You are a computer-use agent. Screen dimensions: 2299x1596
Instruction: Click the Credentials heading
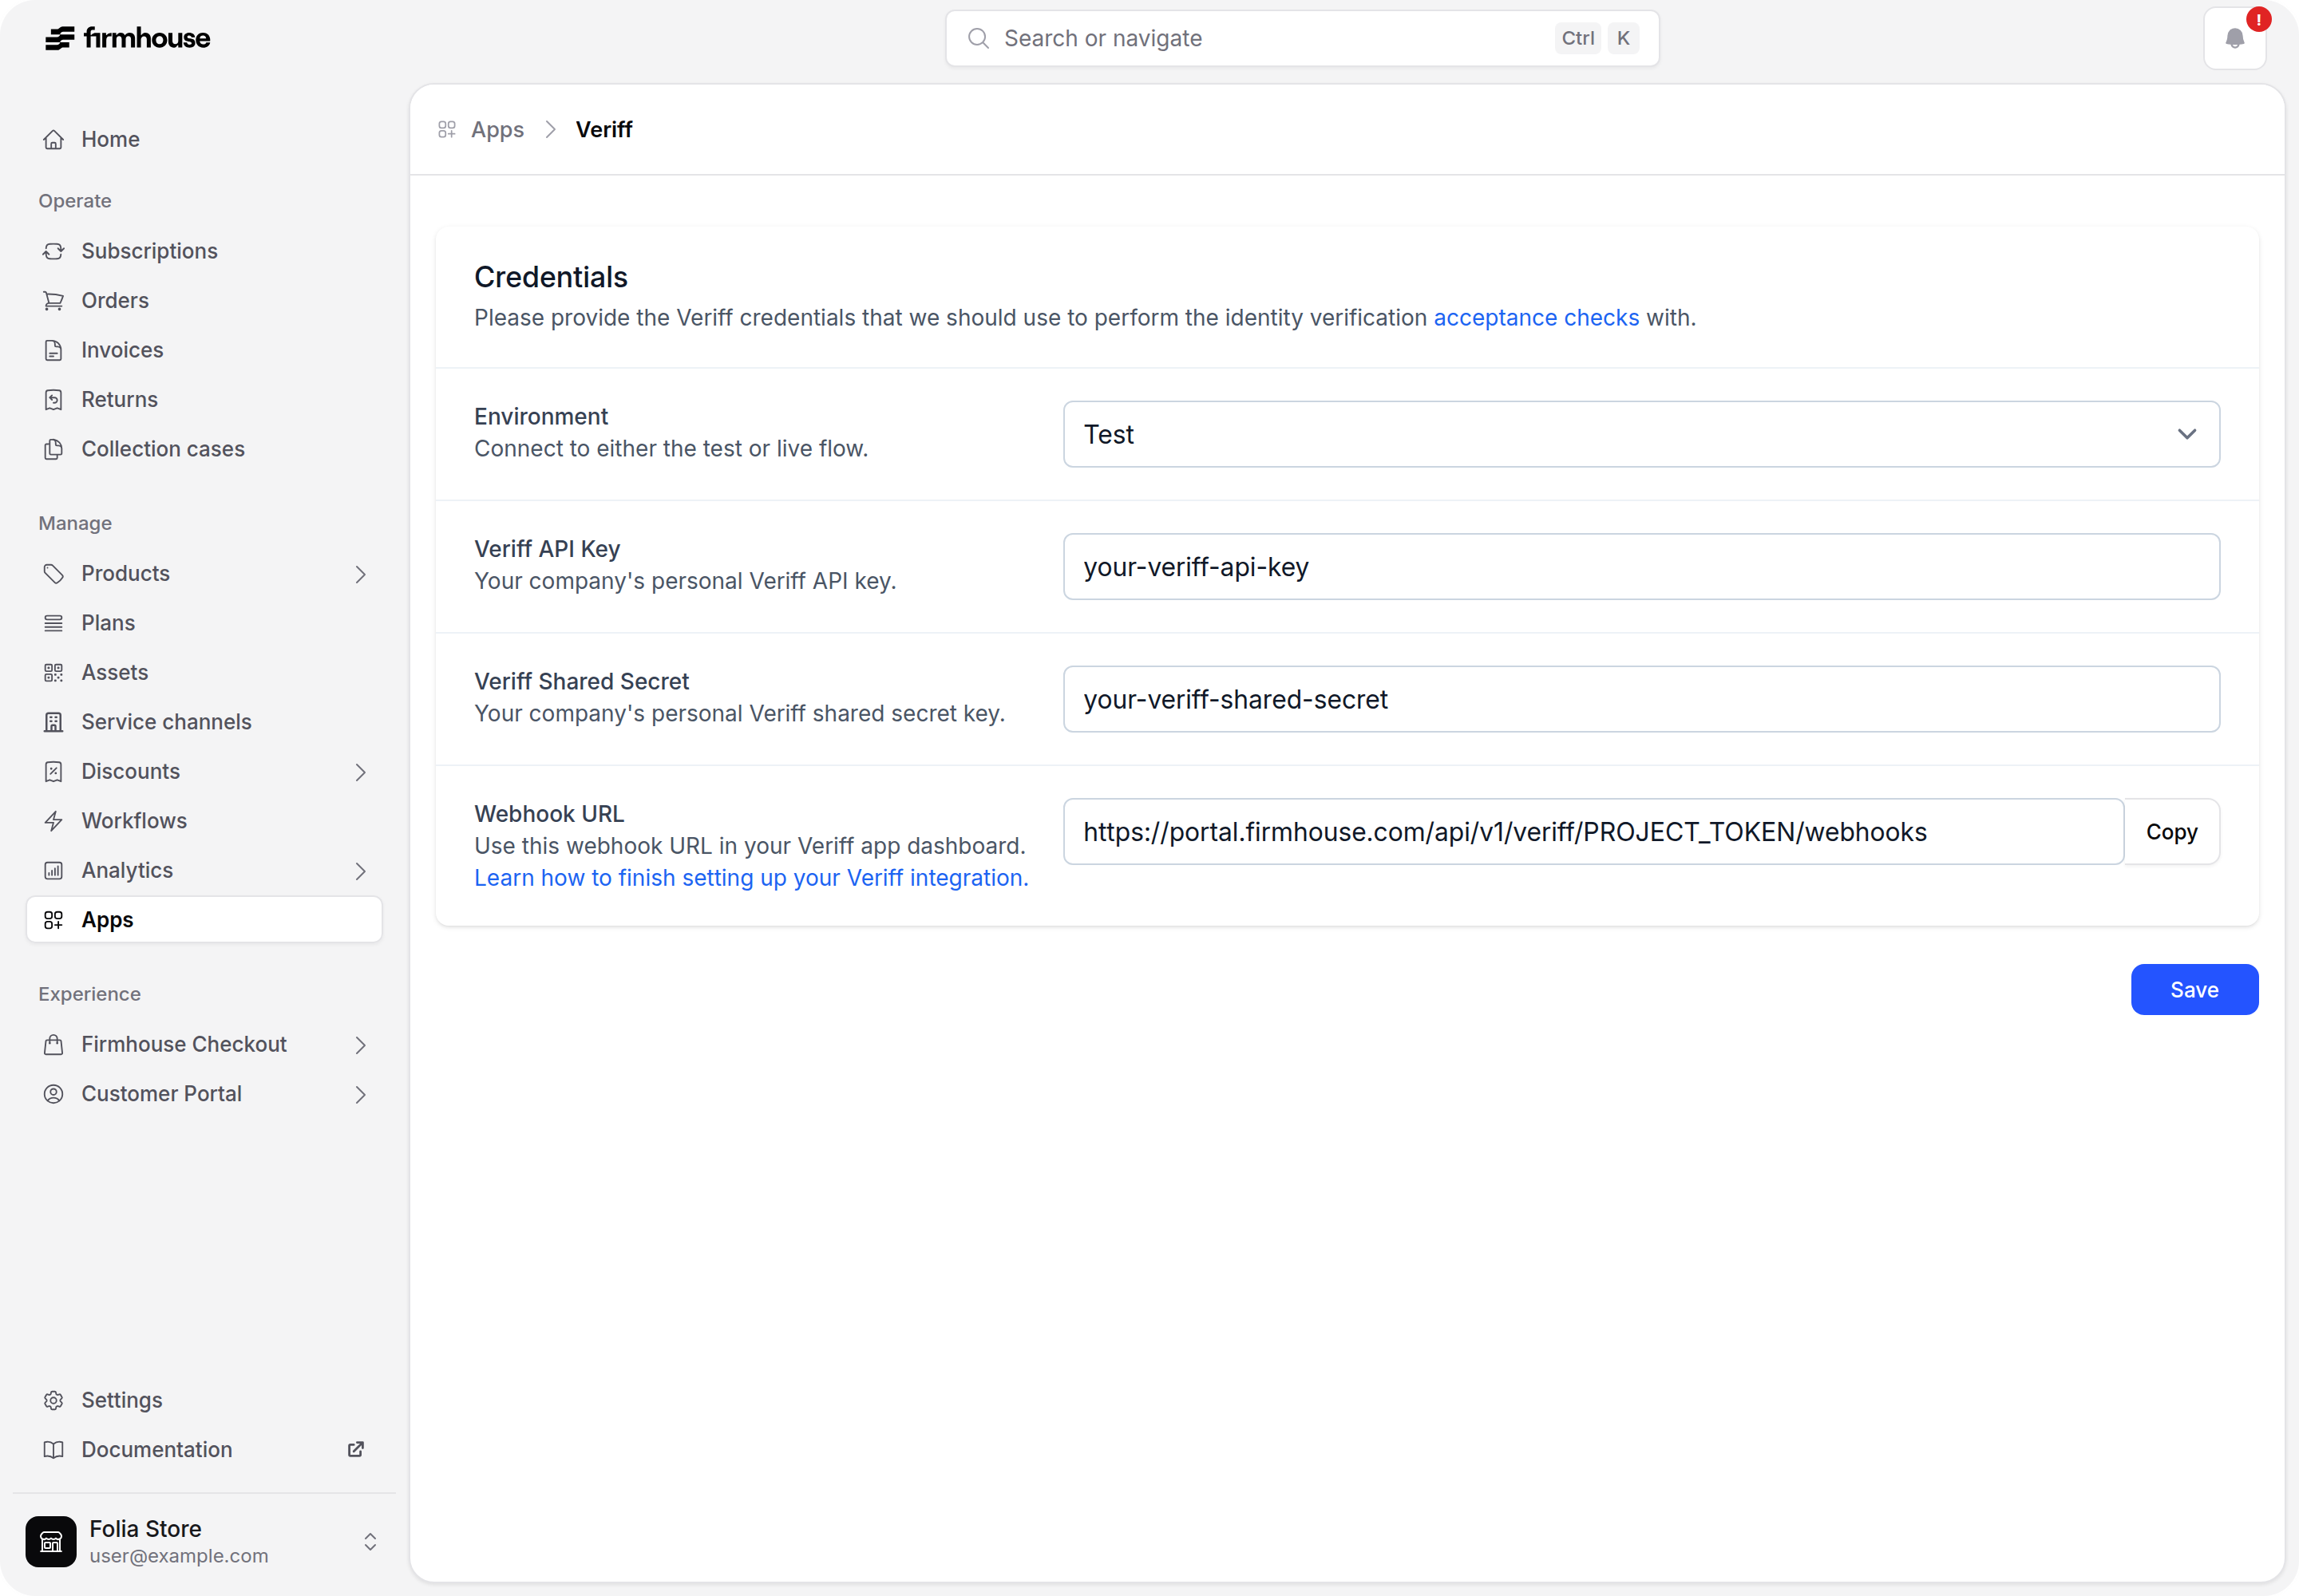pos(552,277)
